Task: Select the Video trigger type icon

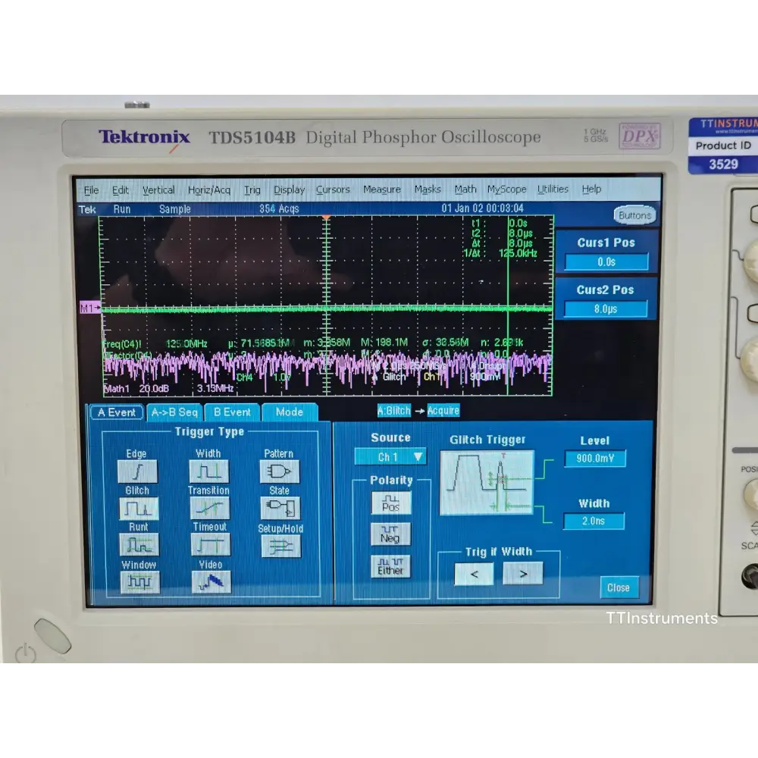Action: (211, 581)
